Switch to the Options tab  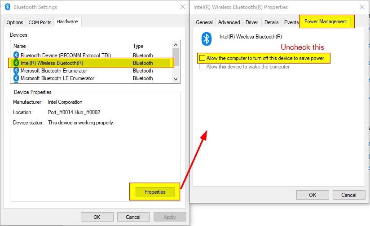click(x=15, y=22)
